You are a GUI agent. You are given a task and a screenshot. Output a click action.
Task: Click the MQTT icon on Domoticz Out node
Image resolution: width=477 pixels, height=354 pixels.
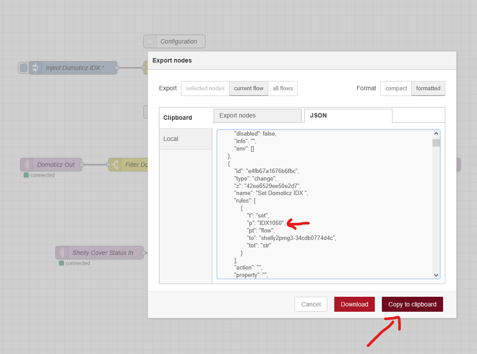click(x=27, y=165)
